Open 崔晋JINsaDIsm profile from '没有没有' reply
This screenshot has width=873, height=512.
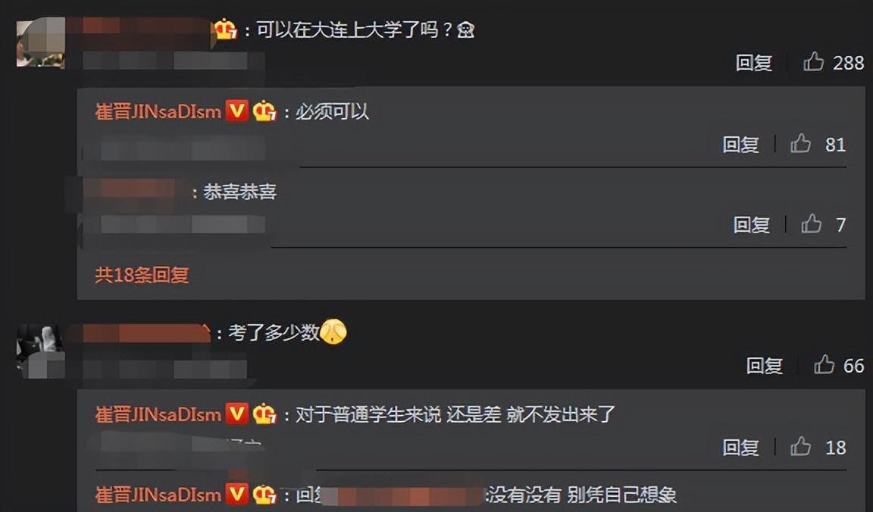158,495
